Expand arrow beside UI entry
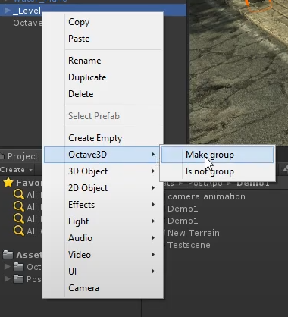Image resolution: width=288 pixels, height=317 pixels. pos(153,271)
